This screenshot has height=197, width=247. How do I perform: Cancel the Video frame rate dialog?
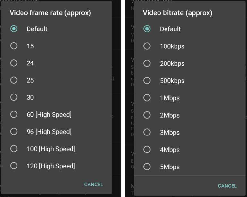(93, 185)
